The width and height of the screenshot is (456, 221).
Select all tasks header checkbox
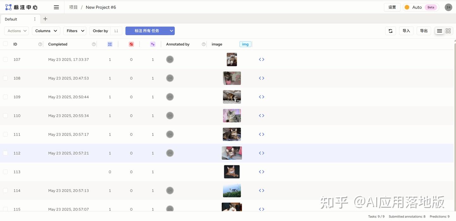tap(5, 44)
